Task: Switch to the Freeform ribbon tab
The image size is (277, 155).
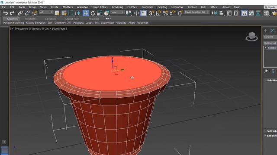Action: coord(30,19)
